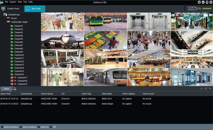The image size is (213, 130).
Task: Select the fruit market camera view
Action: coord(105,40)
